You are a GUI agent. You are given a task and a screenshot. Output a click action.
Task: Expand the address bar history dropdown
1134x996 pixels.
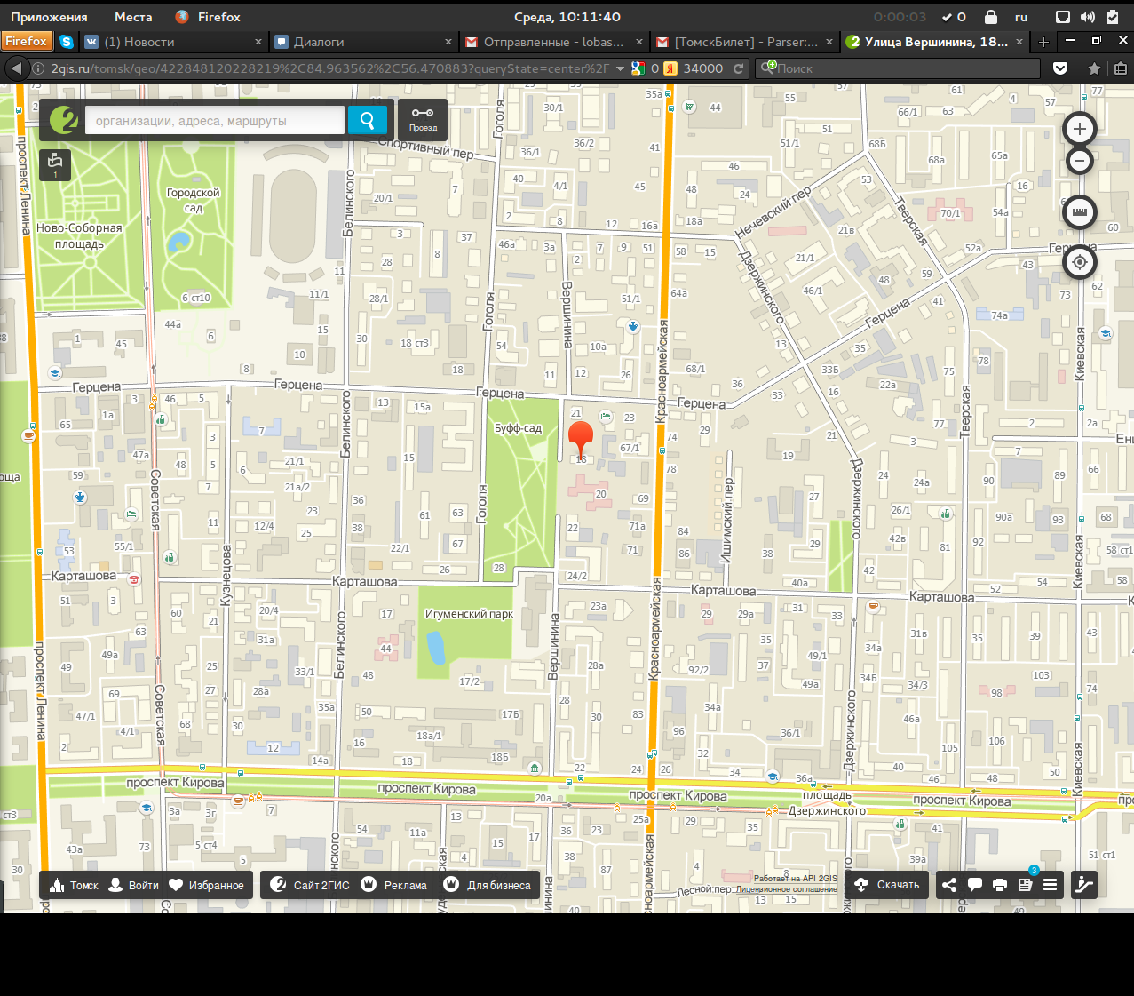point(620,68)
